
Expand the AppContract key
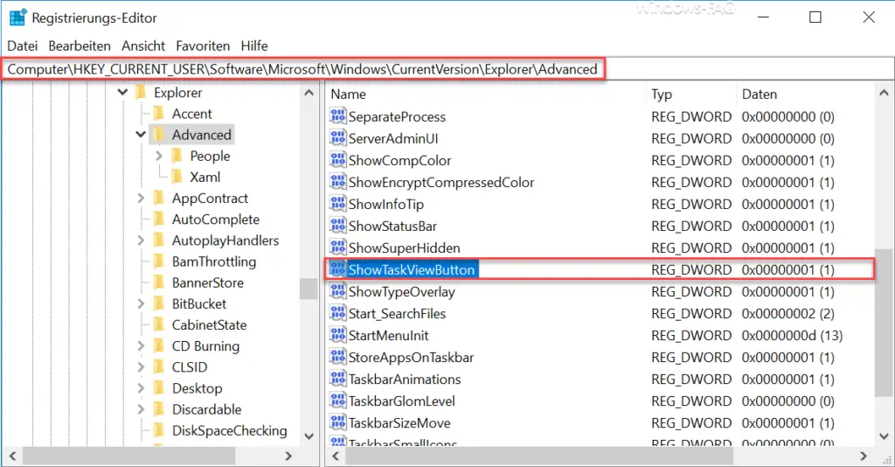point(141,199)
